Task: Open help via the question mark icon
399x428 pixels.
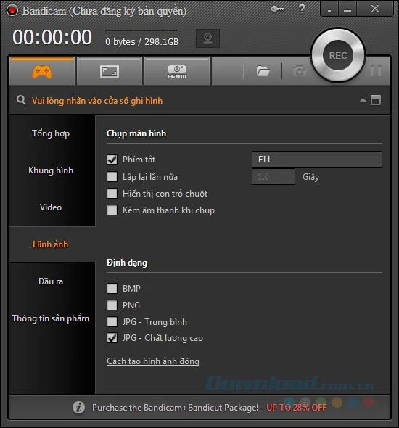Action: pos(302,9)
